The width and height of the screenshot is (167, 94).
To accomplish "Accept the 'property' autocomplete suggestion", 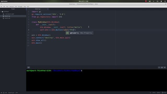I will 79,33.
